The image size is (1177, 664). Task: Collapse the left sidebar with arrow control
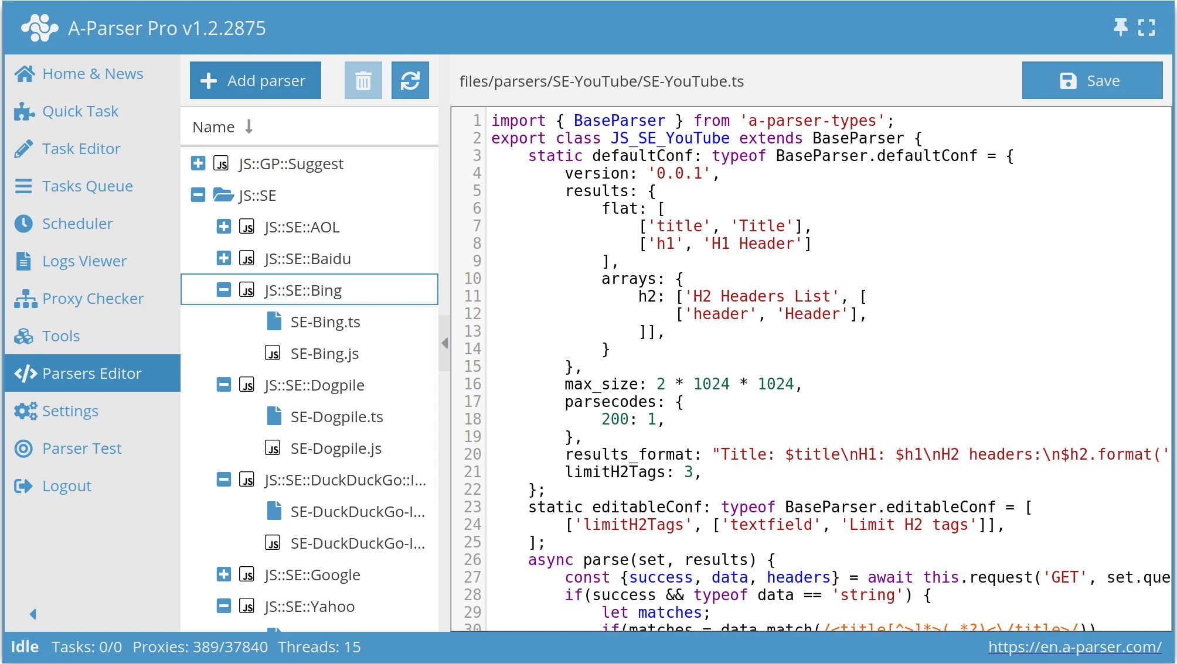click(x=32, y=614)
